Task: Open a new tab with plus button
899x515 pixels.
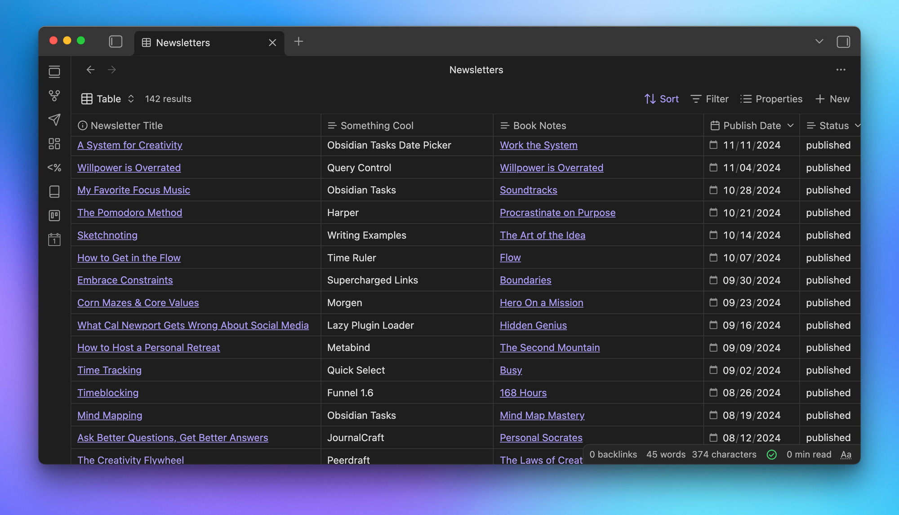Action: [298, 42]
